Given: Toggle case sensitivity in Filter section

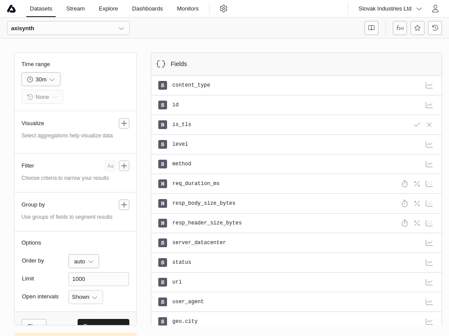Looking at the screenshot, I should click(110, 166).
